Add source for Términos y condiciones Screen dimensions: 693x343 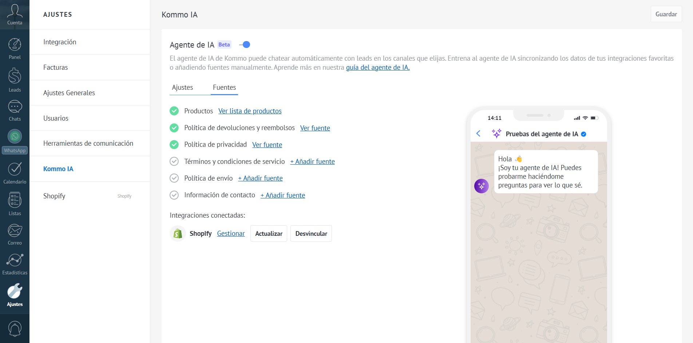(312, 161)
